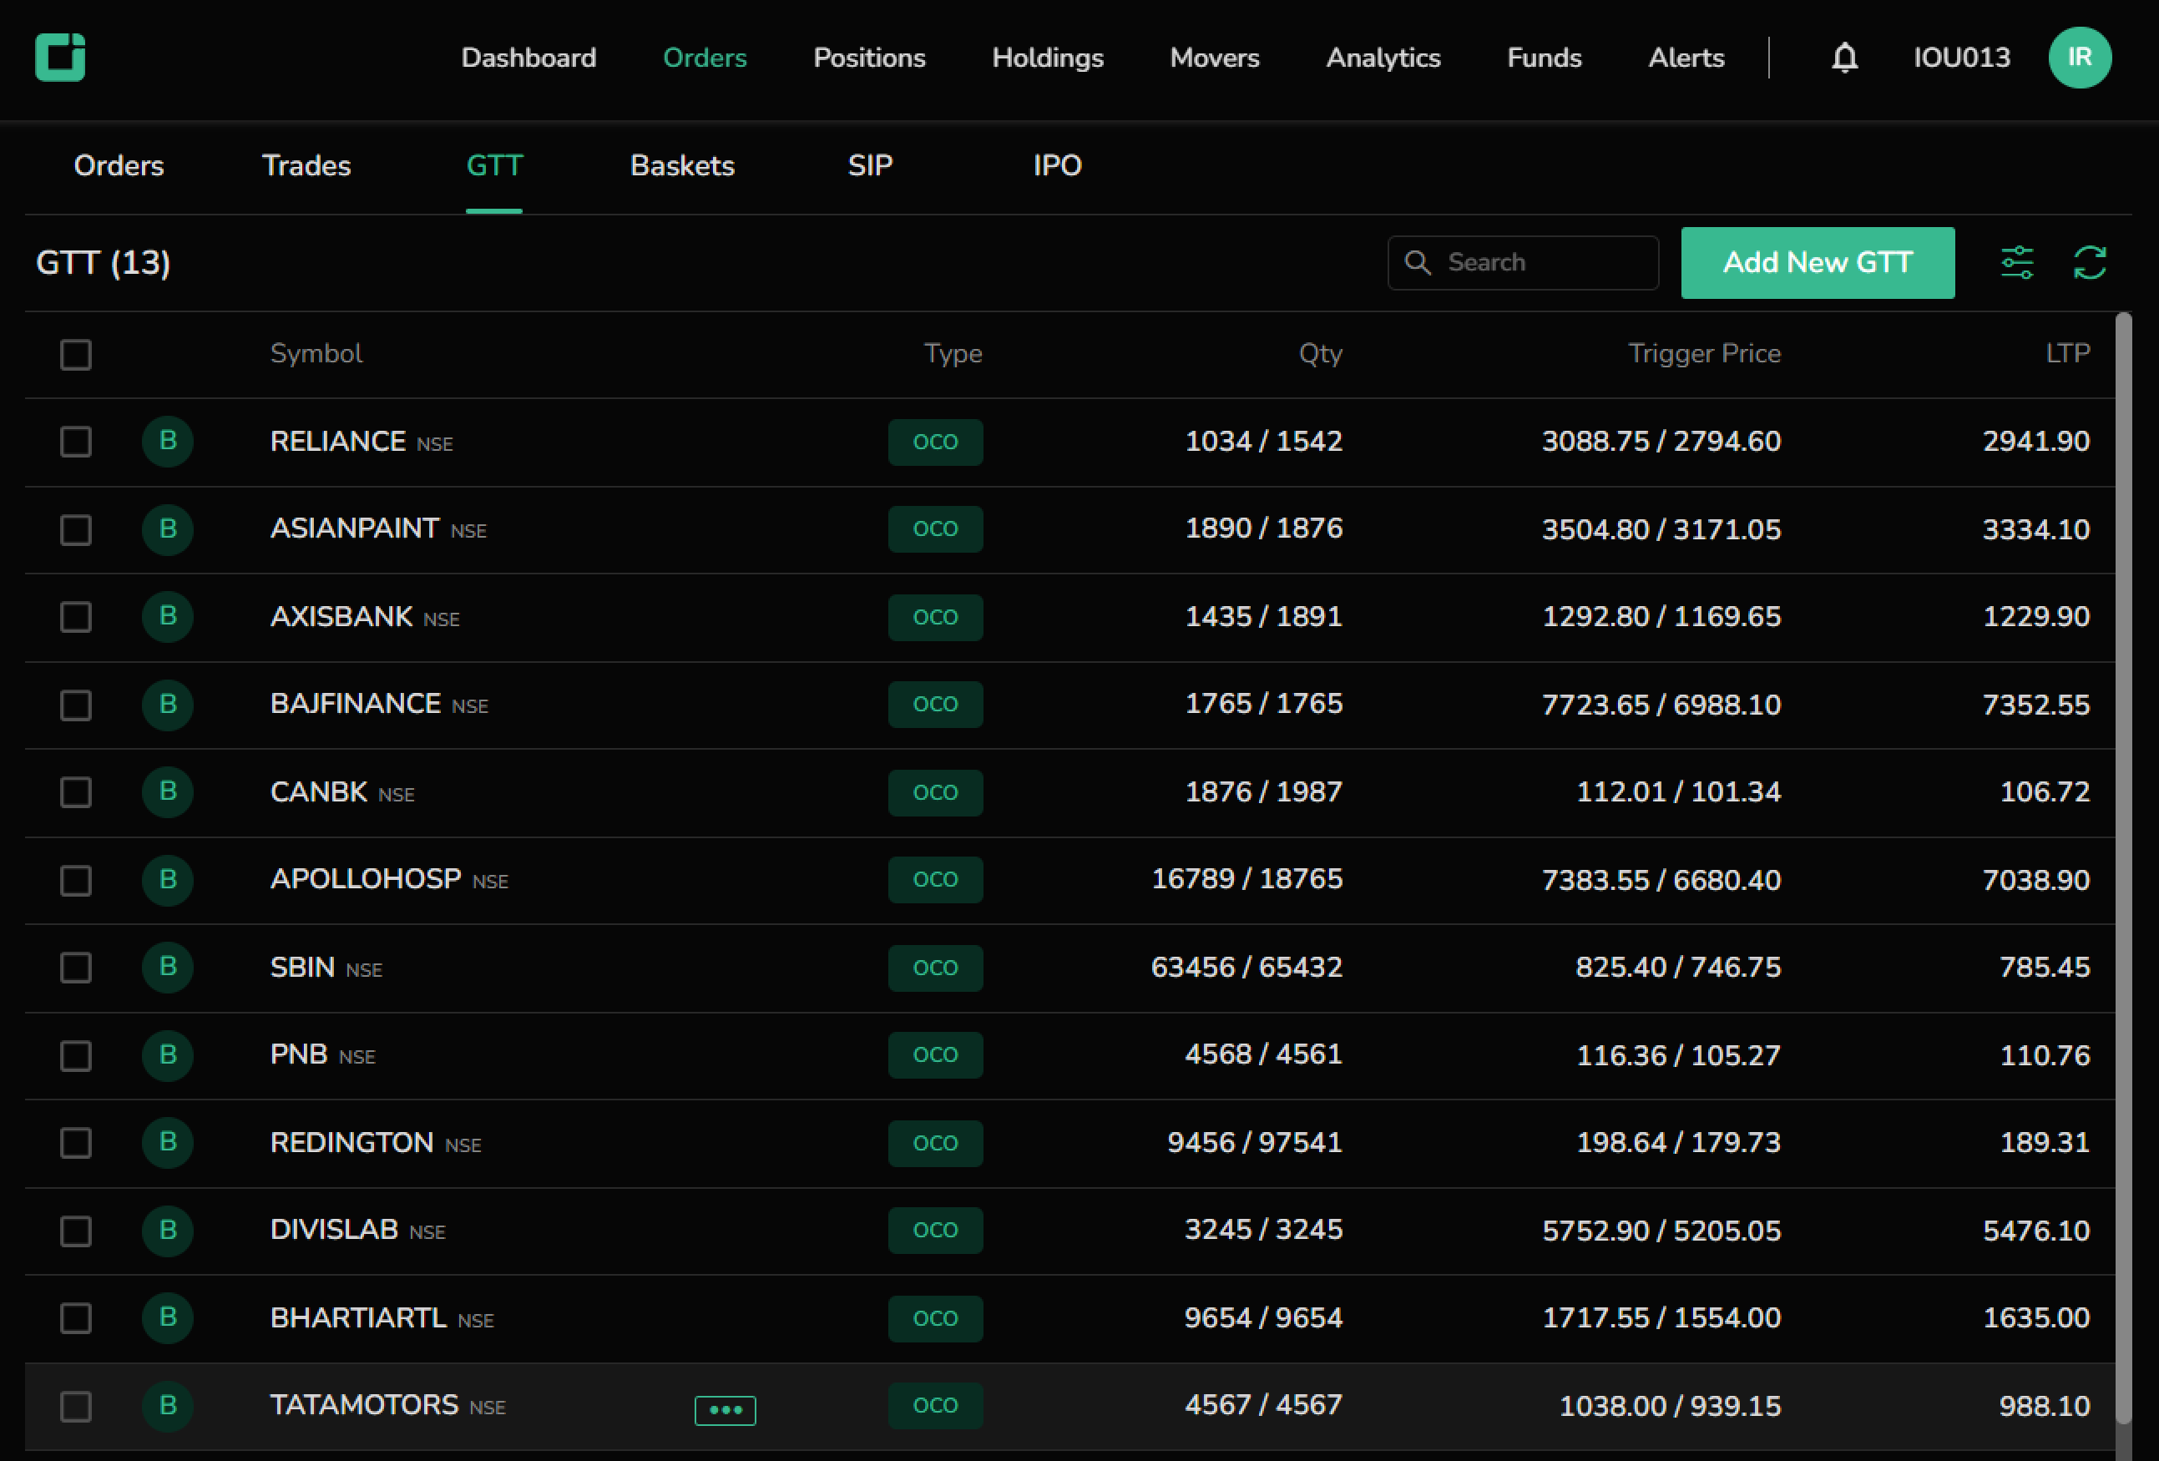This screenshot has height=1461, width=2159.
Task: Click the B badge for APOLLOHOSP
Action: [167, 880]
